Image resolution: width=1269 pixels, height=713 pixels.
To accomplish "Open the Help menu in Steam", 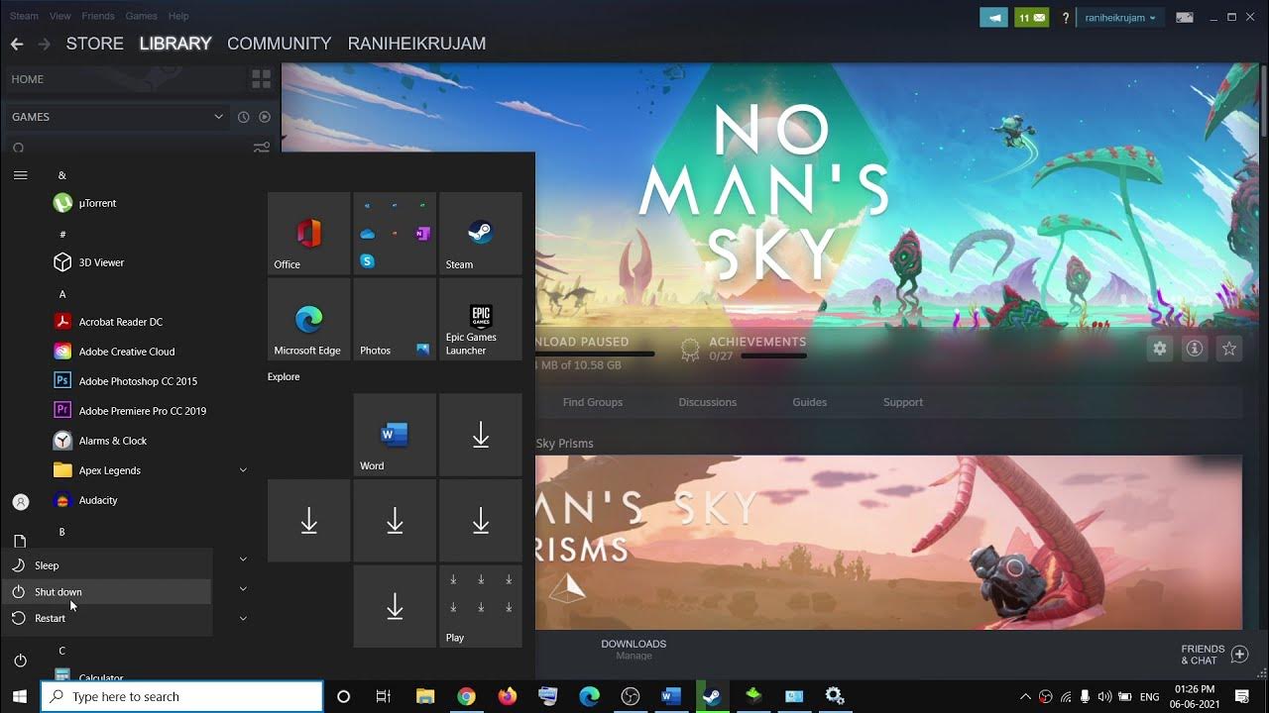I will (x=178, y=16).
